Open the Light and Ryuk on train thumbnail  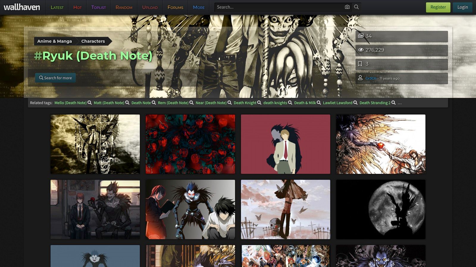pos(95,209)
